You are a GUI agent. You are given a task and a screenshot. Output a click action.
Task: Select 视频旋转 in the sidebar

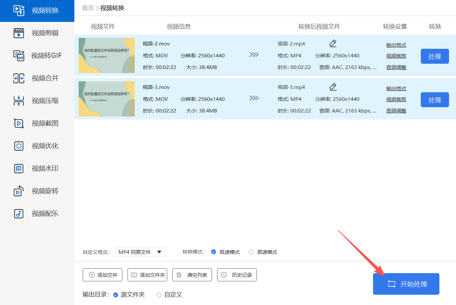pyautogui.click(x=37, y=191)
